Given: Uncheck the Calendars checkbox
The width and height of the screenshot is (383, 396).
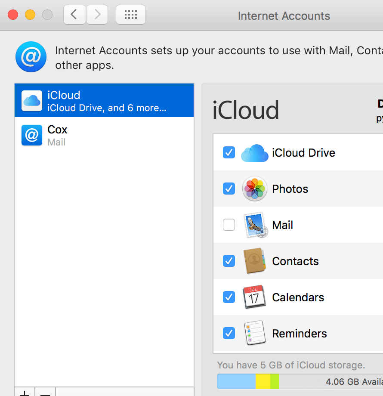Looking at the screenshot, I should [x=229, y=297].
